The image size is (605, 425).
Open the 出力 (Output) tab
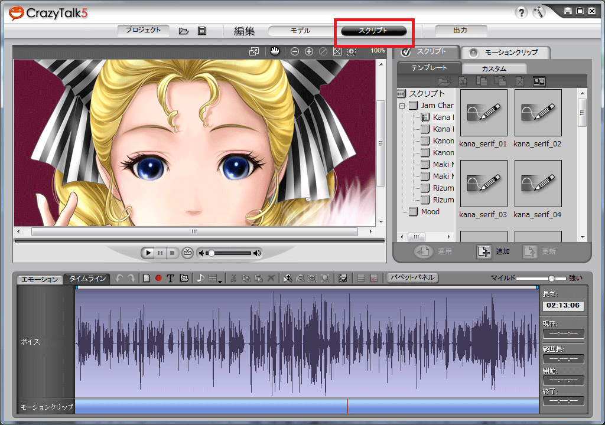[461, 30]
